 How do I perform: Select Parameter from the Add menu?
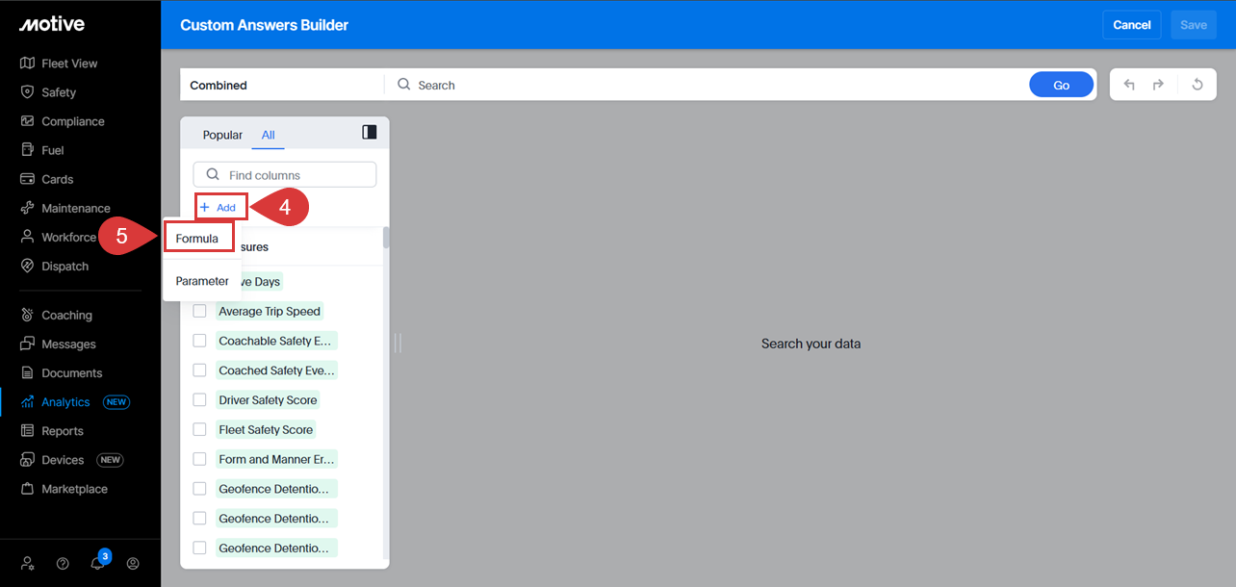tap(202, 281)
